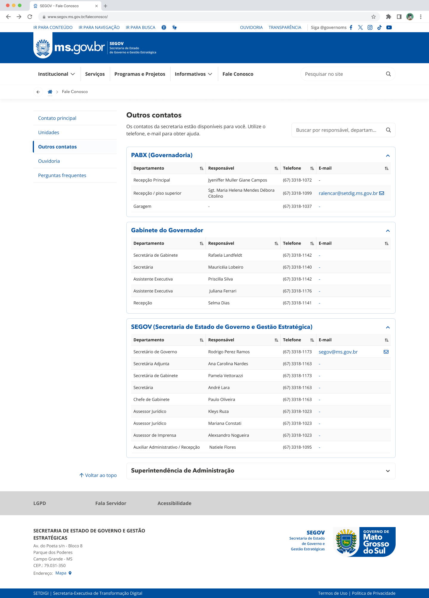Collapse the PABX (Governadoria) section
Screen dimensions: 429x598
coord(388,156)
